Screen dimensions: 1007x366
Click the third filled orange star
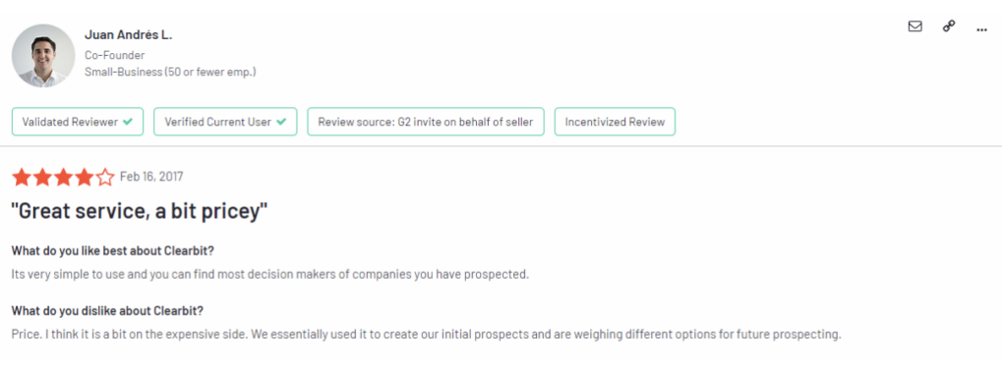pos(63,177)
